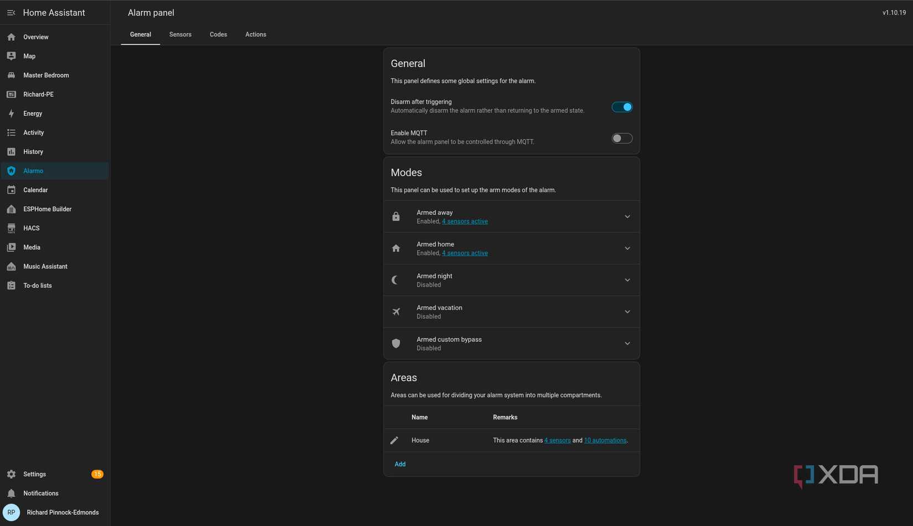Expand Armed custom bypass chevron
This screenshot has height=526, width=913.
pyautogui.click(x=627, y=344)
